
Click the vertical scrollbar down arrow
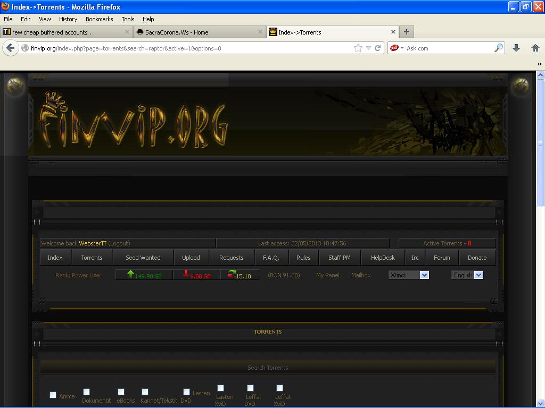[x=540, y=403]
